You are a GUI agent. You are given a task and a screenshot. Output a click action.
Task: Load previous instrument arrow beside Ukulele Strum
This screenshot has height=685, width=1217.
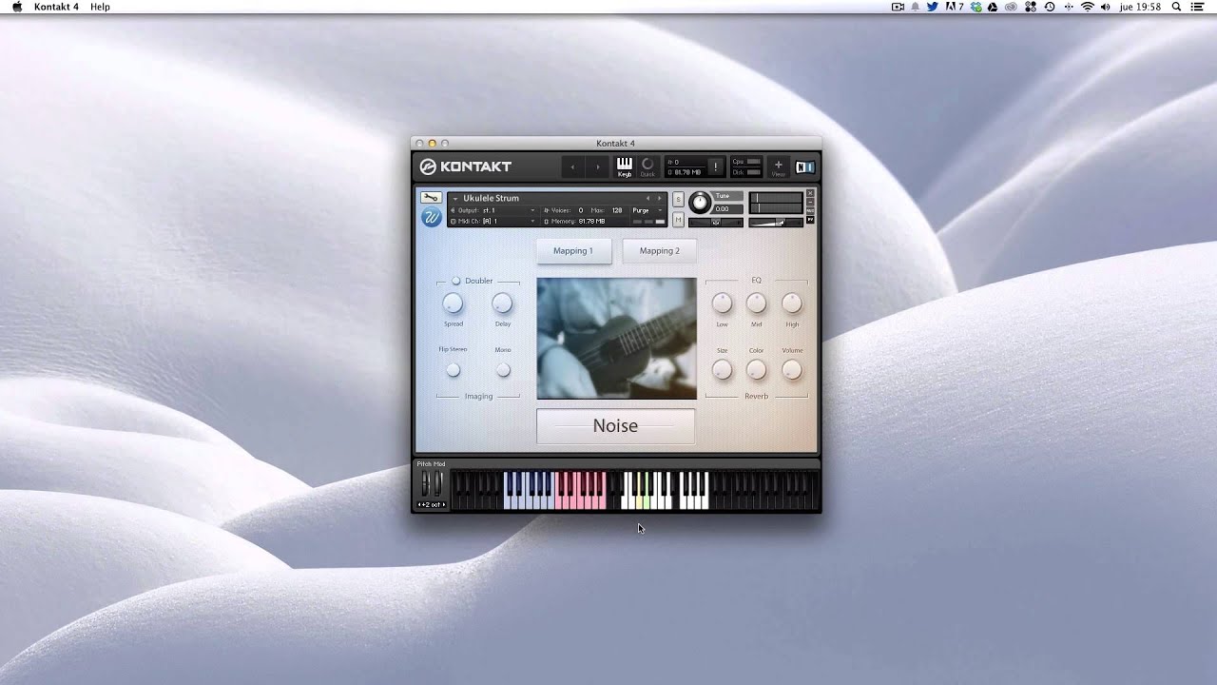pyautogui.click(x=647, y=198)
